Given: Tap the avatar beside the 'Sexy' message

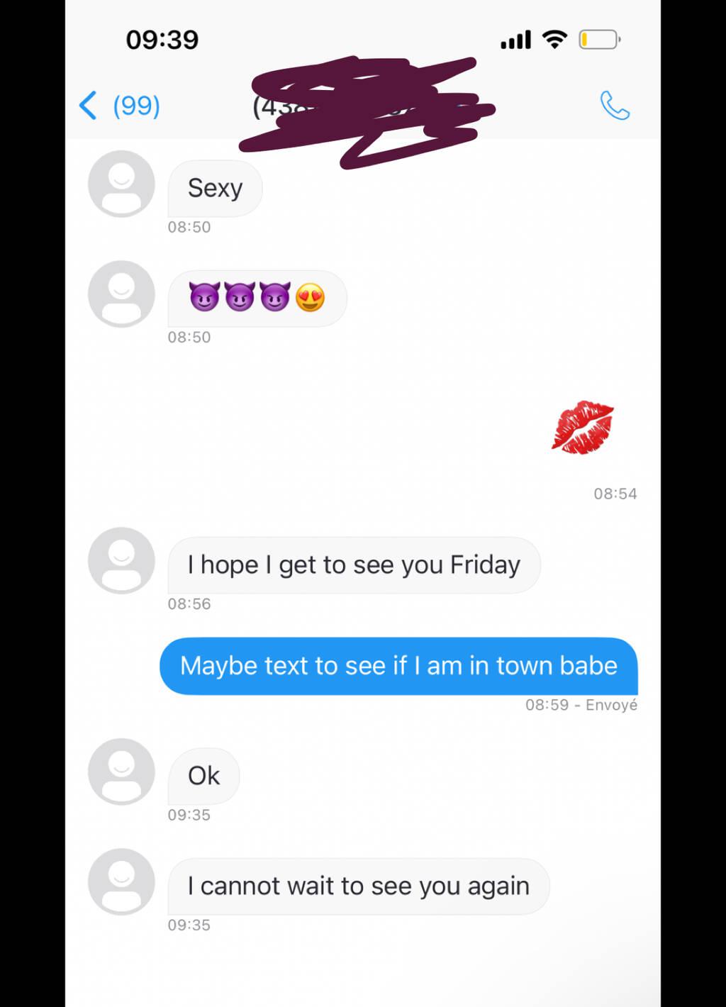Looking at the screenshot, I should tap(121, 184).
